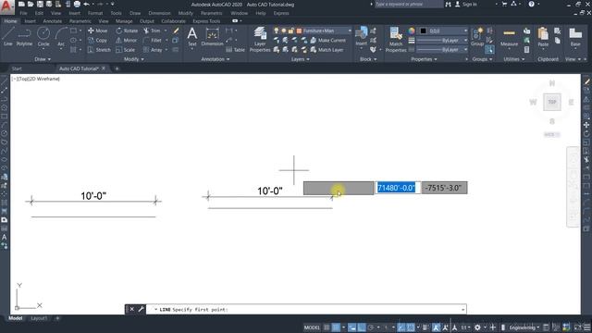Select the Text annotation tool
The height and width of the screenshot is (333, 592).
coord(192,37)
